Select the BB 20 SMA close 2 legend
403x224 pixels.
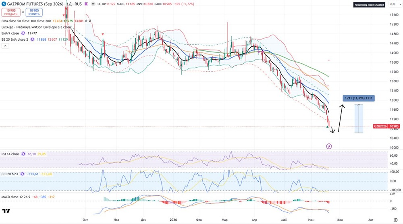pyautogui.click(x=15, y=39)
